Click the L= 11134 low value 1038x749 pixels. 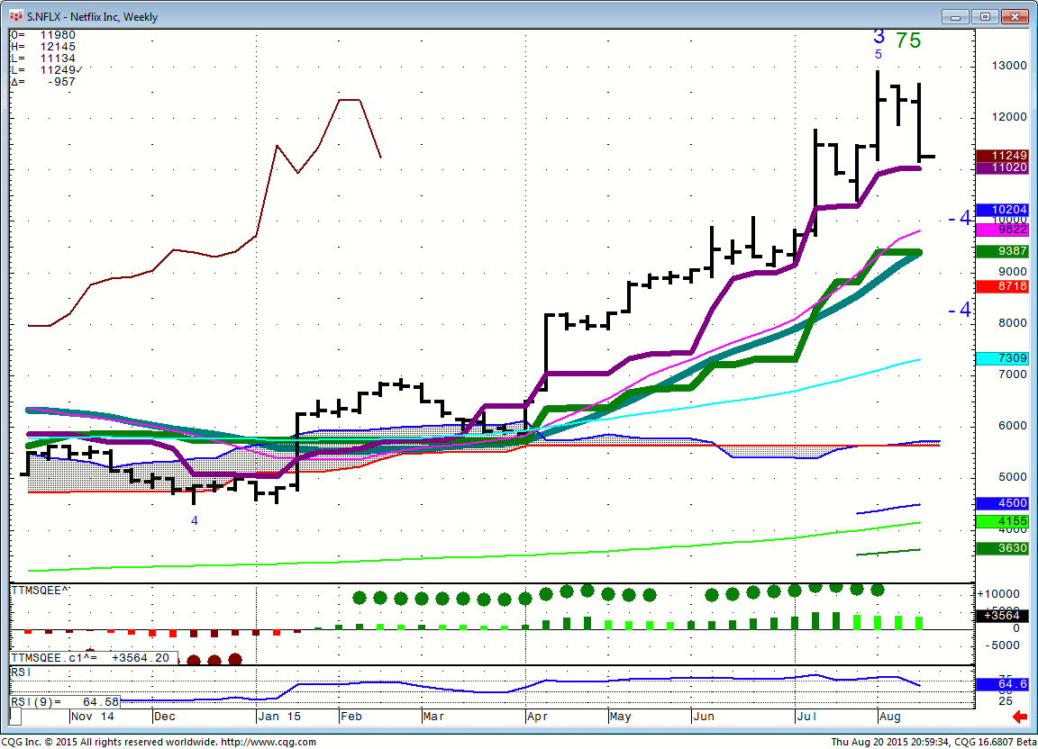tap(43, 59)
